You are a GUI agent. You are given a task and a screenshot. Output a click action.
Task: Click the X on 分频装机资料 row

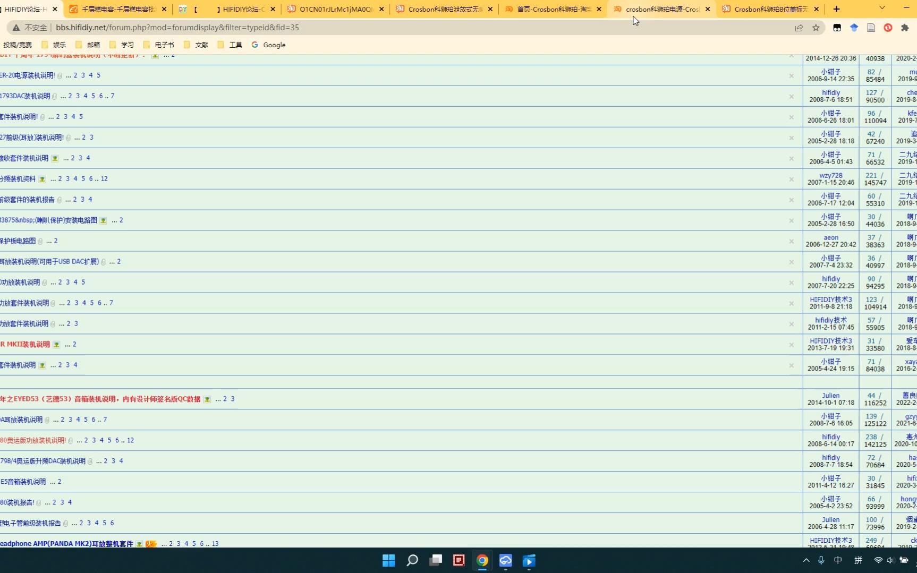point(792,179)
